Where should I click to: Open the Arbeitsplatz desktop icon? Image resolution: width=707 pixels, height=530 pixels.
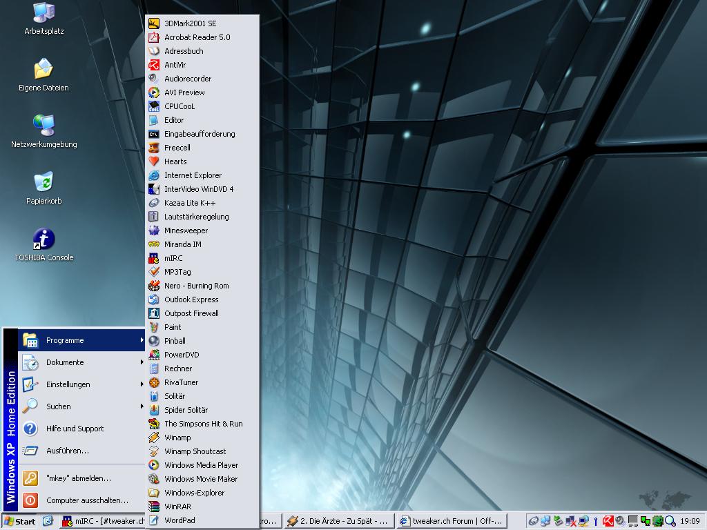[43, 13]
